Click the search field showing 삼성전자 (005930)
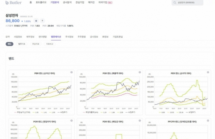 pos(187,3)
